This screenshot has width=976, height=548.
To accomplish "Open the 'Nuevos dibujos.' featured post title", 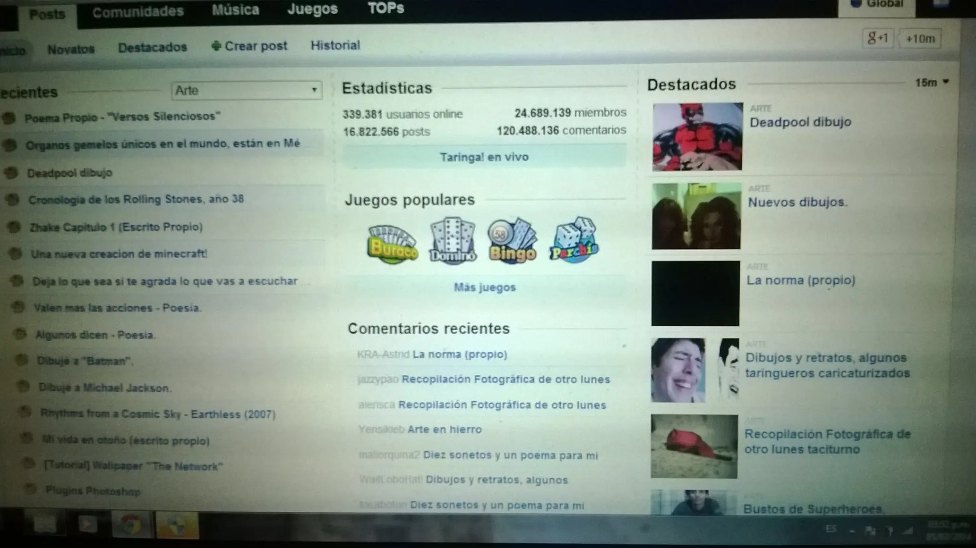I will [x=798, y=202].
